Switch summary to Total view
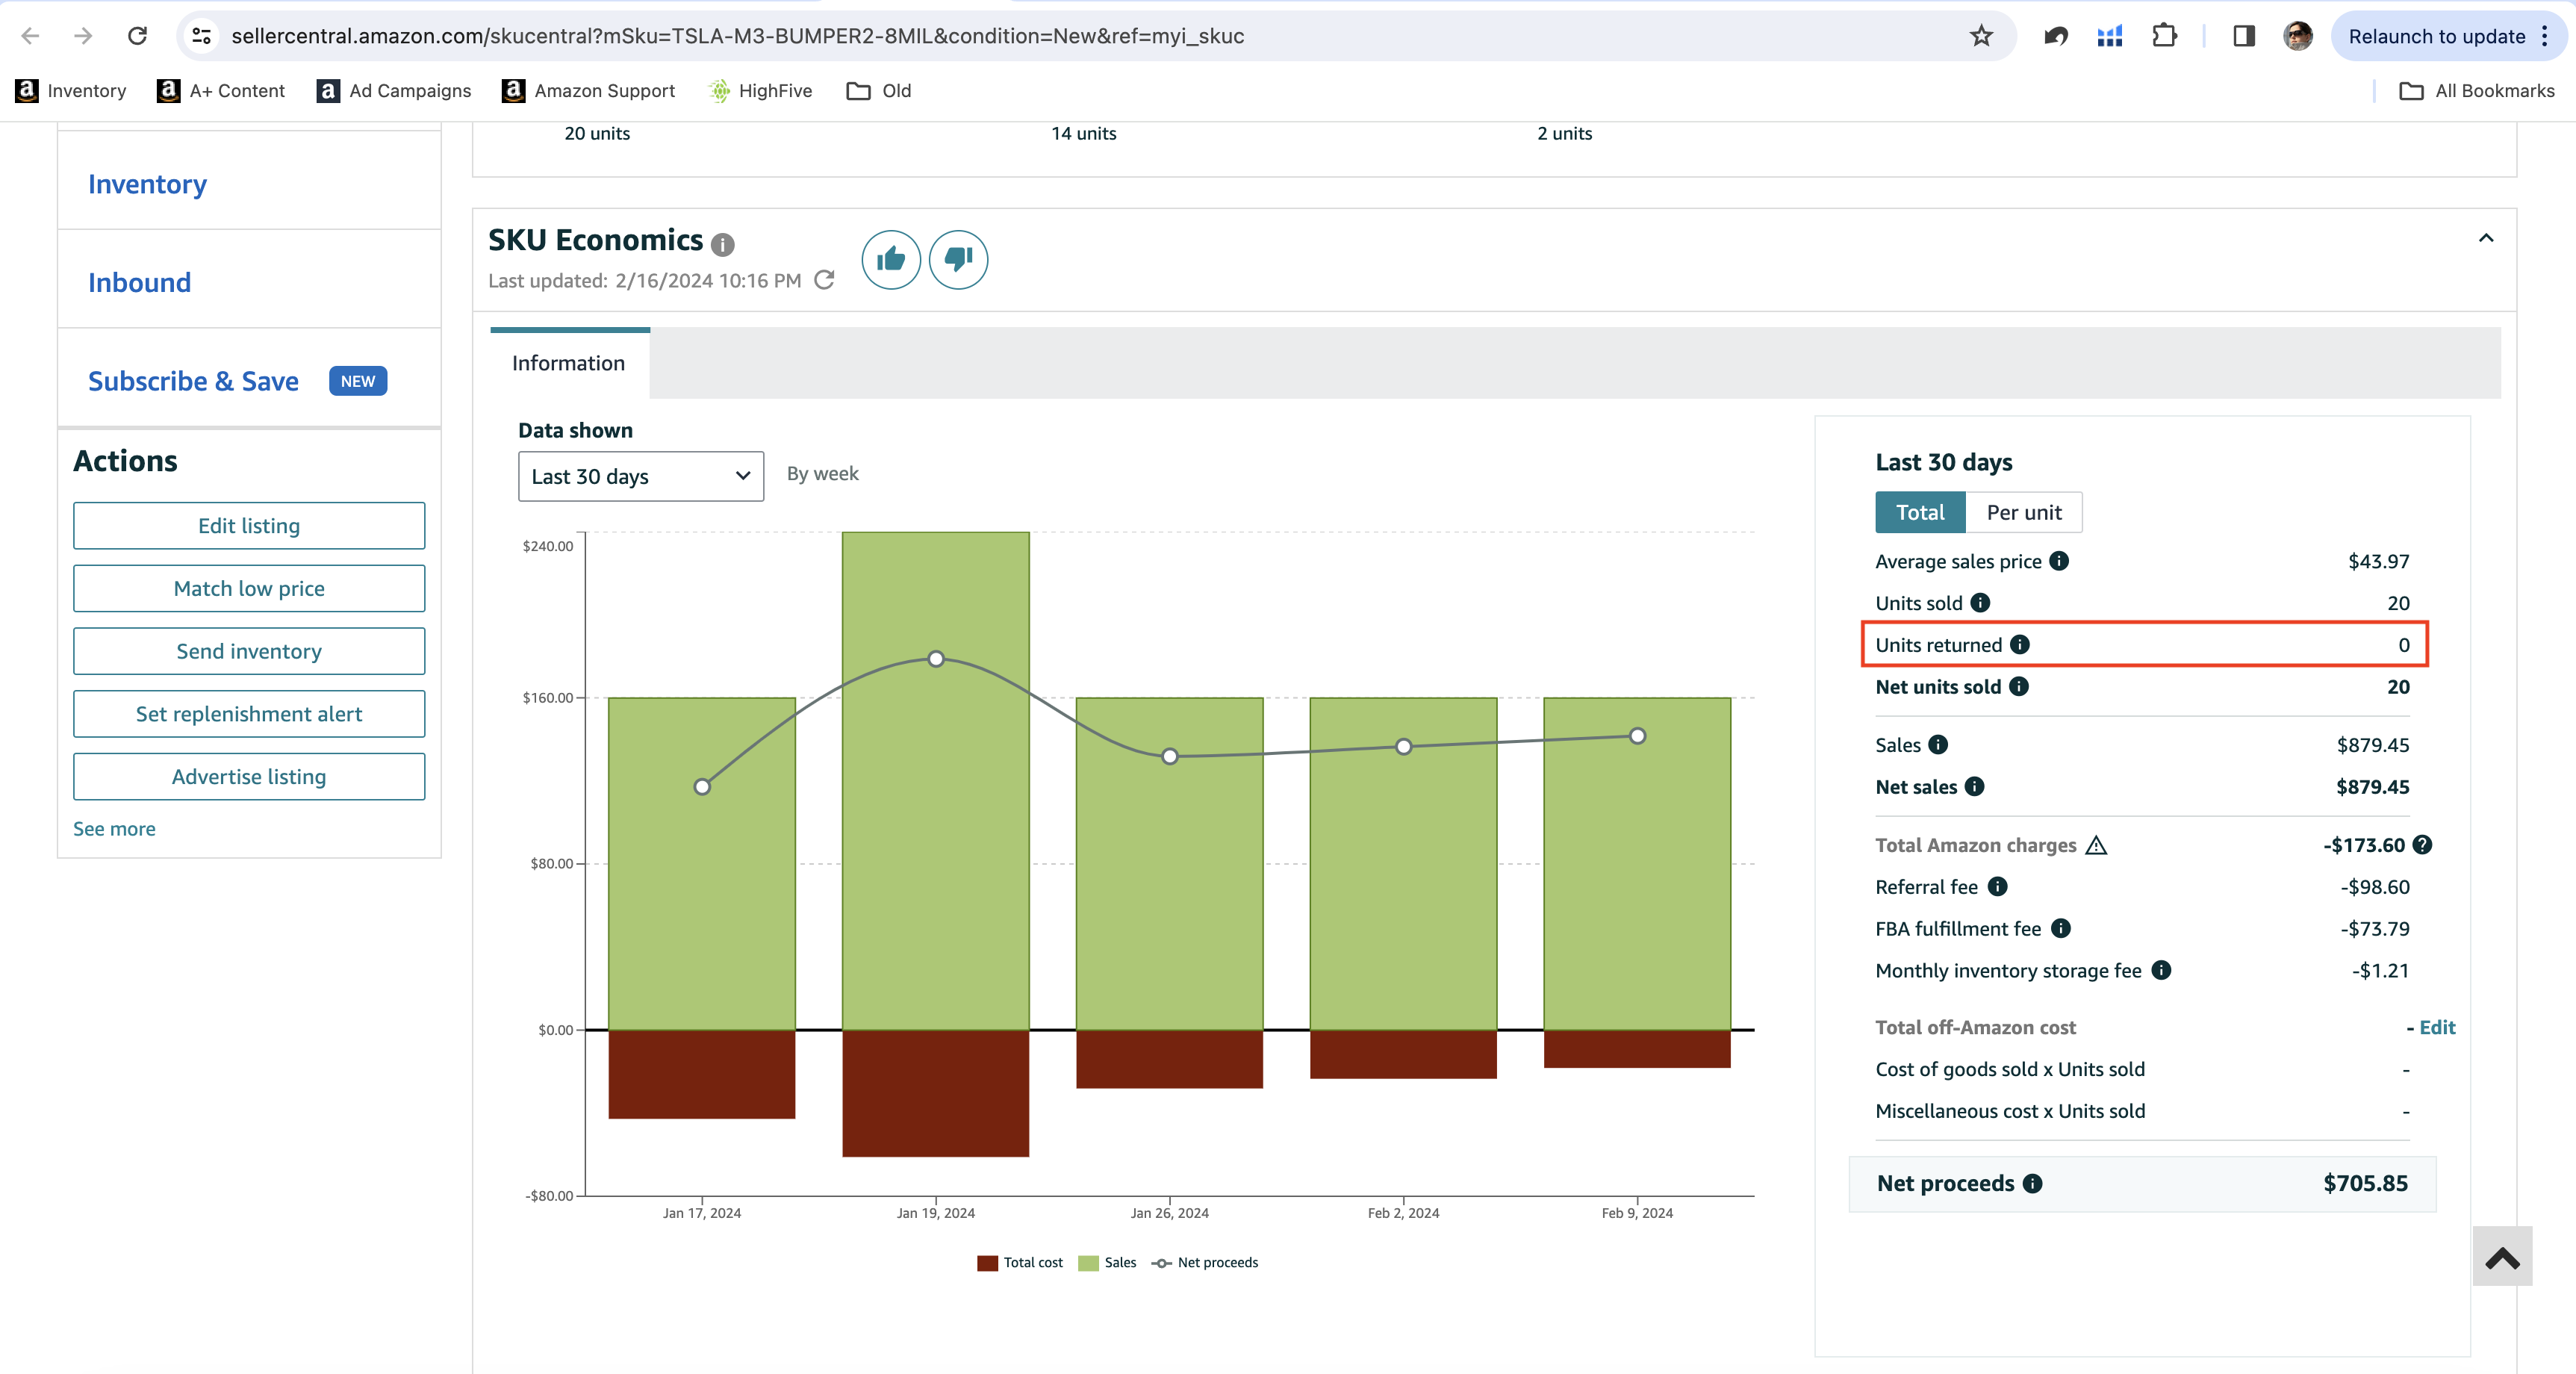2576x1374 pixels. [1919, 512]
